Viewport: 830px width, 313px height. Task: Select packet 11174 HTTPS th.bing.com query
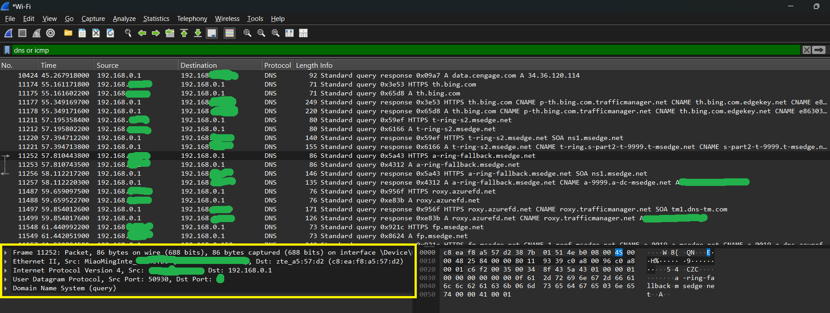pyautogui.click(x=415, y=84)
